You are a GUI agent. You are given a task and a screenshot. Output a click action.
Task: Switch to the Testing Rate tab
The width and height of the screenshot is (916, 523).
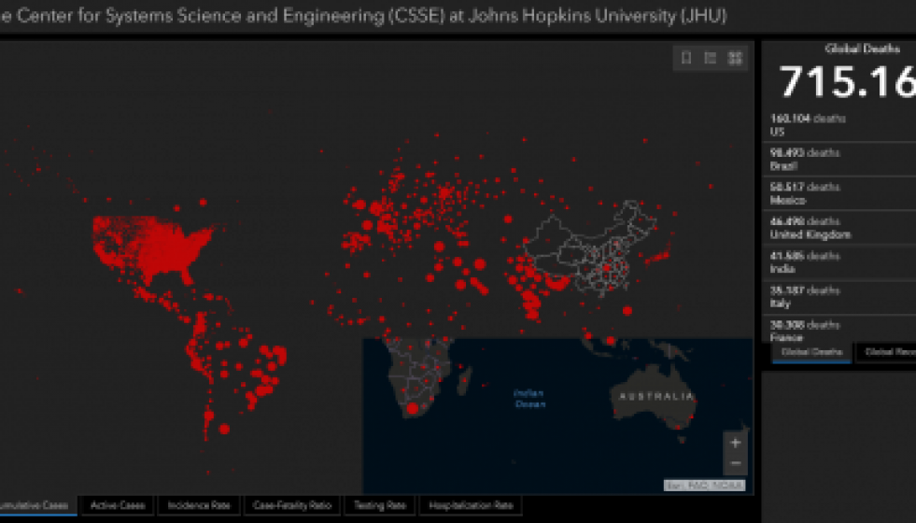click(x=380, y=505)
